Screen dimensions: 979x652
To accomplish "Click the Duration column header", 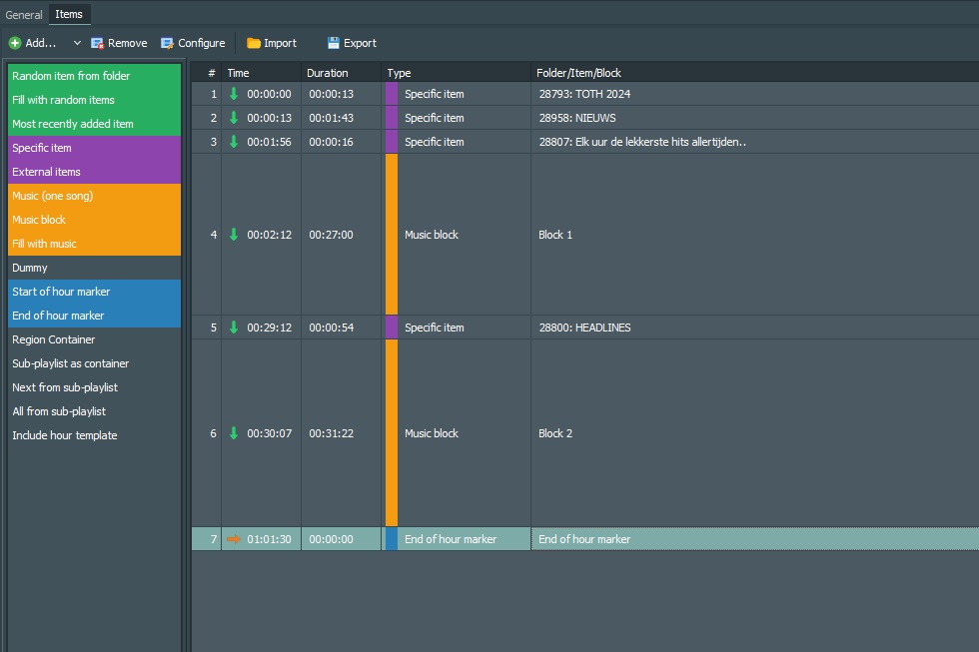I will coord(328,73).
